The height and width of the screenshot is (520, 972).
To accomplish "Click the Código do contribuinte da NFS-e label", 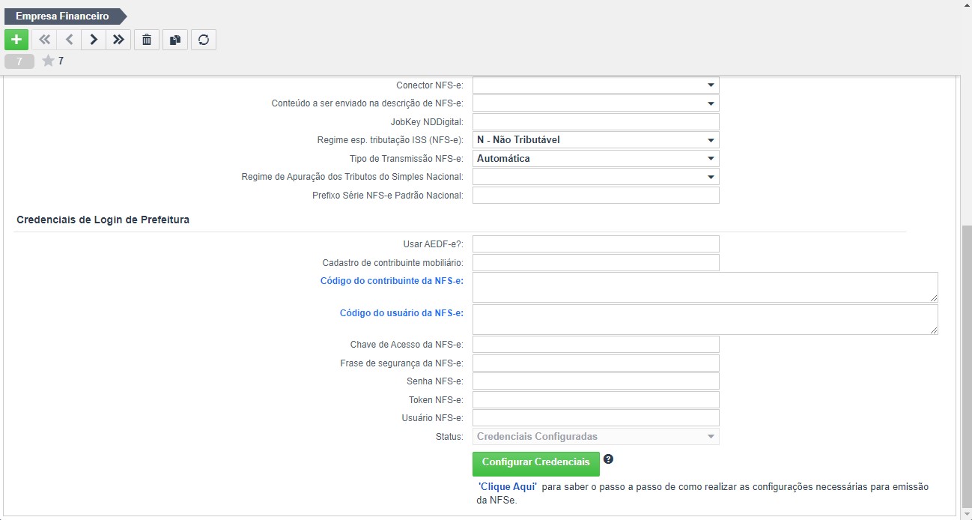I will click(x=392, y=281).
